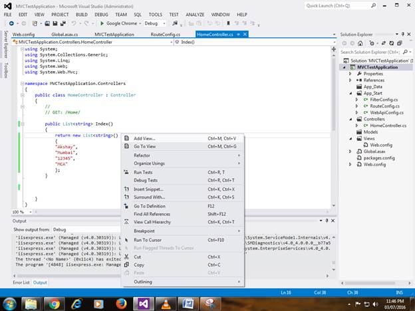Select Go To Definition in context menu
Viewport: 415px width, 311px height.
click(x=149, y=206)
